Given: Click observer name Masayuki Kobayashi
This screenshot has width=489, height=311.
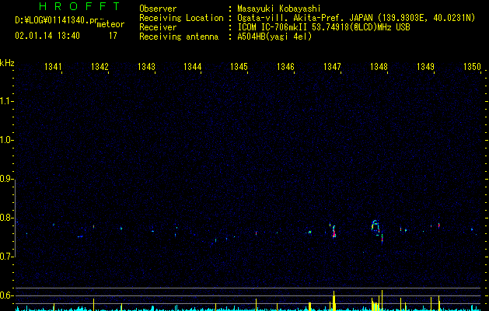Looking at the screenshot, I should [x=279, y=9].
